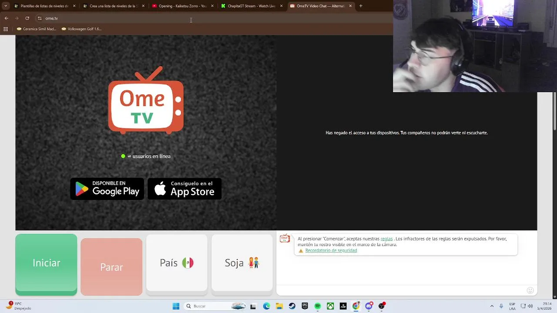Click the emoji smiley icon in chat
Viewport: 557px width, 313px height.
[530, 290]
